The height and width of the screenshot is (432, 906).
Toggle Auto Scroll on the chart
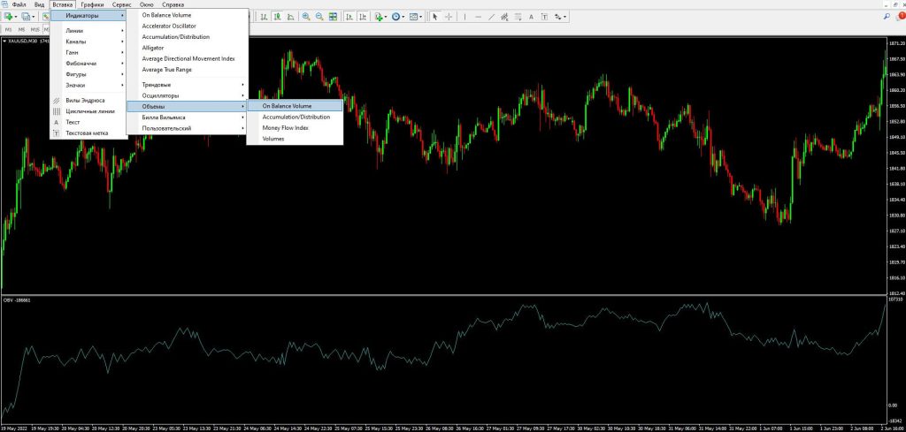coord(349,17)
